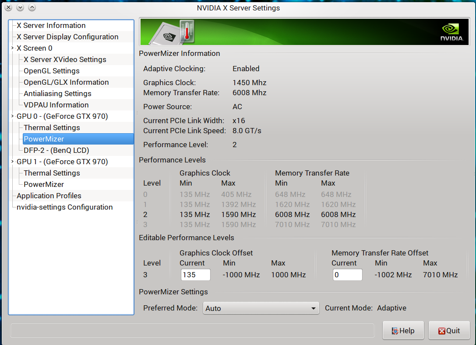This screenshot has width=476, height=345.
Task: Click the Help button
Action: tap(403, 331)
